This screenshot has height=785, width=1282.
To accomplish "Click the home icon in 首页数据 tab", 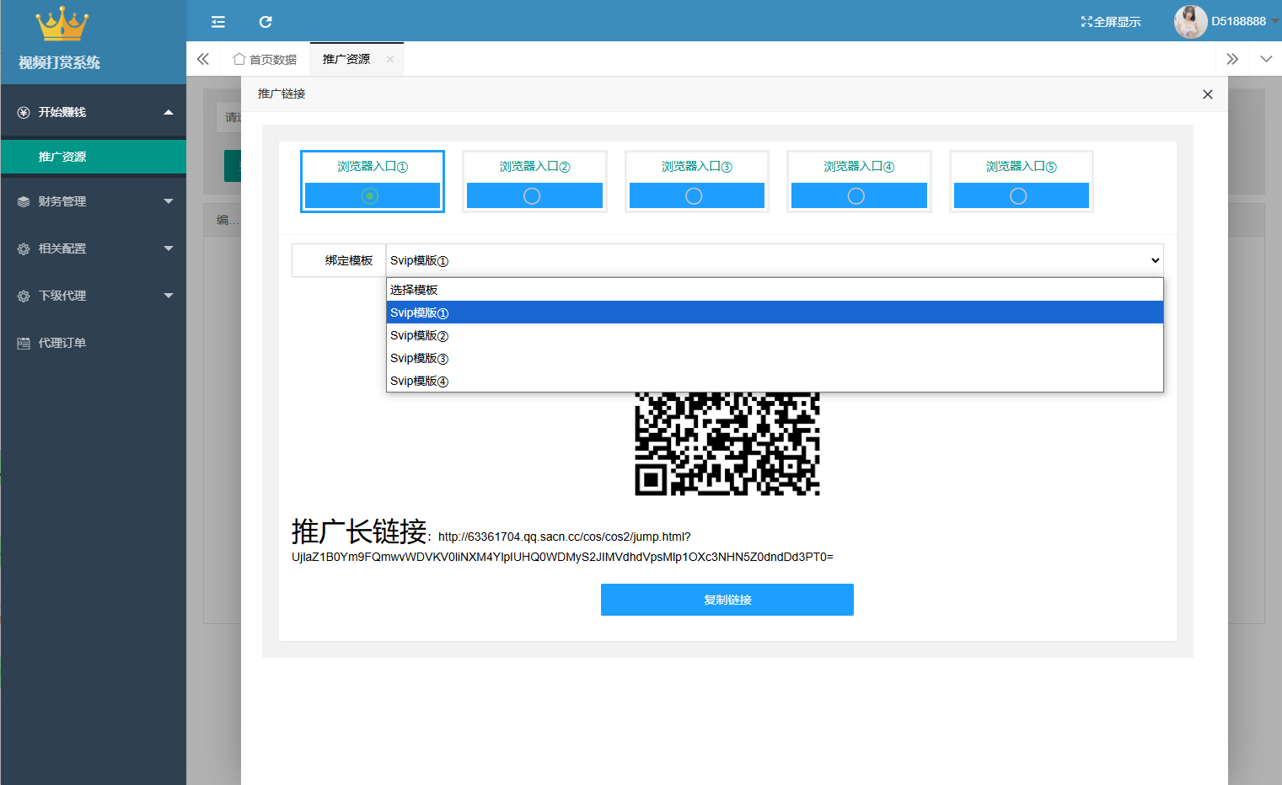I will coord(239,59).
